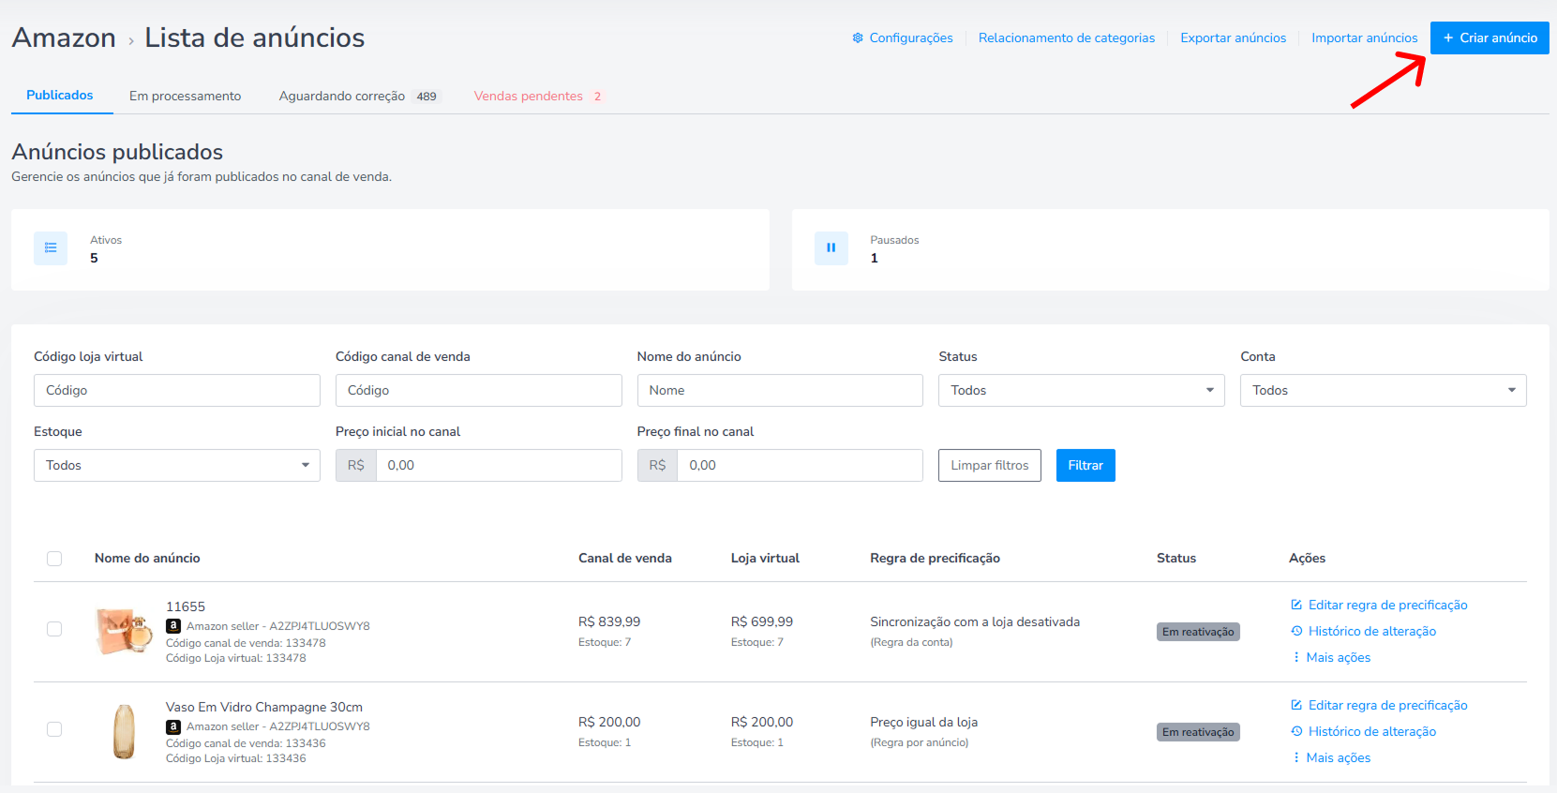This screenshot has width=1557, height=793.
Task: Open the Status dropdown filter
Action: [x=1082, y=391]
